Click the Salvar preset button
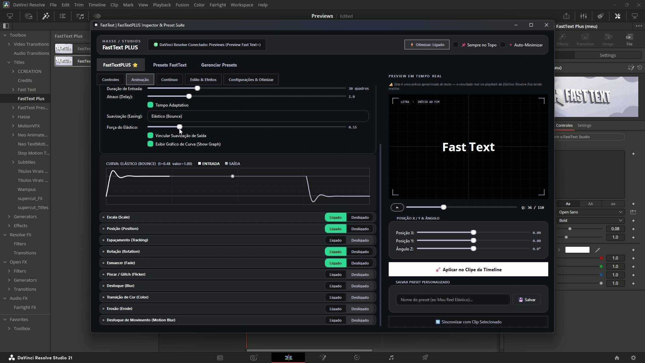The width and height of the screenshot is (645, 363). point(527,300)
